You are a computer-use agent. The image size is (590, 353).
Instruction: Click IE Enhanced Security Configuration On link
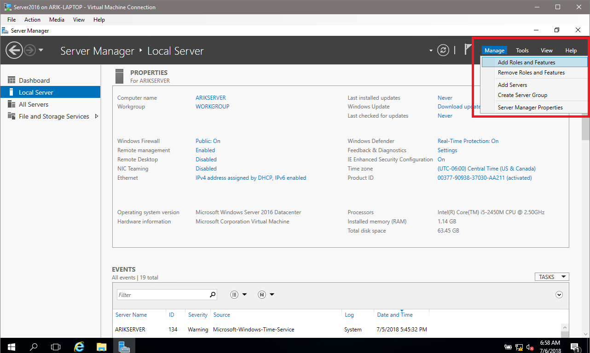tap(441, 159)
